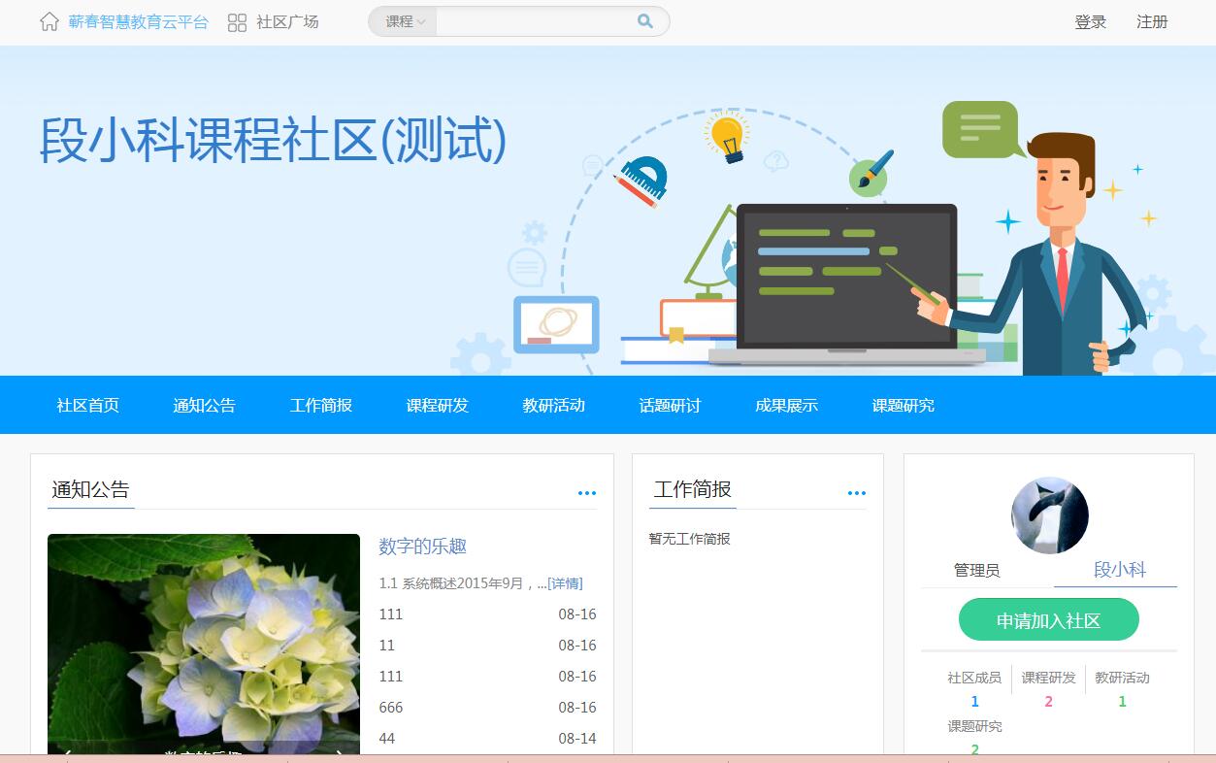Image resolution: width=1216 pixels, height=763 pixels.
Task: Open the 社区首页 tab
Action: (88, 406)
